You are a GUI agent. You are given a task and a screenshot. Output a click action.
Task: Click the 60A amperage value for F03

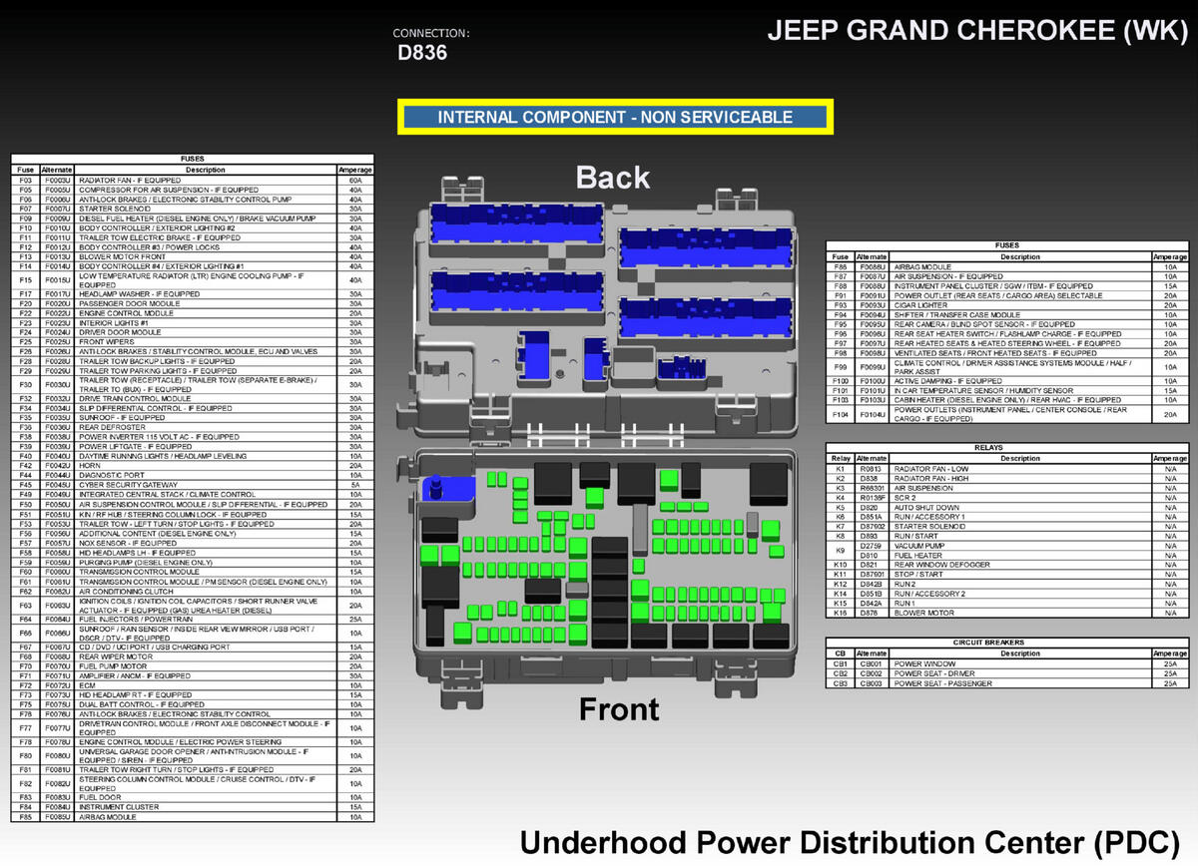354,181
